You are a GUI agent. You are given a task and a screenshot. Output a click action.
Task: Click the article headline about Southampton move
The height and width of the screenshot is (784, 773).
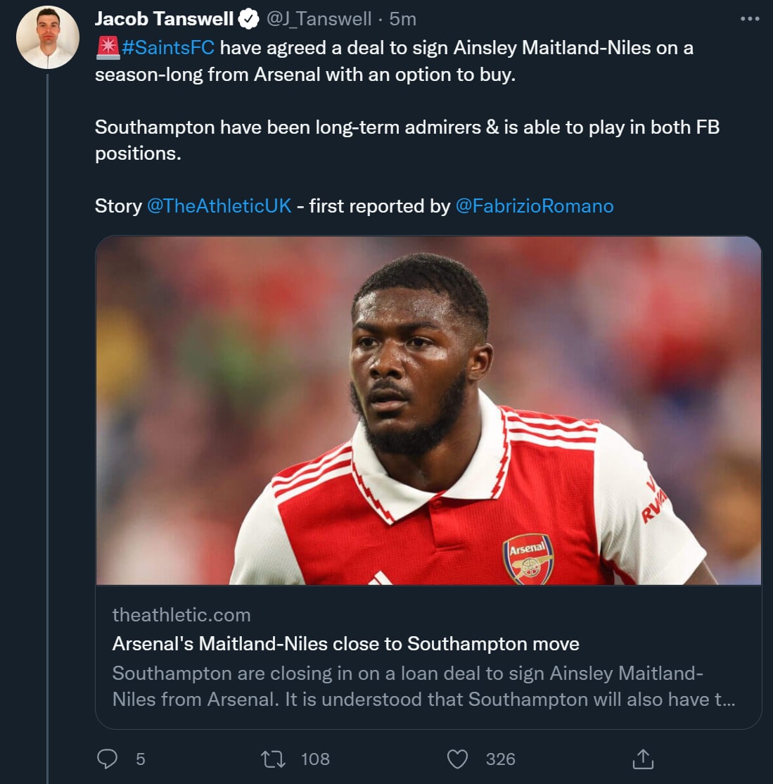(x=345, y=644)
